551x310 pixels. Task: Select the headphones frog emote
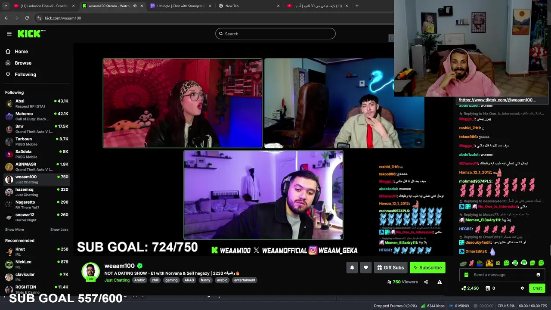524,263
